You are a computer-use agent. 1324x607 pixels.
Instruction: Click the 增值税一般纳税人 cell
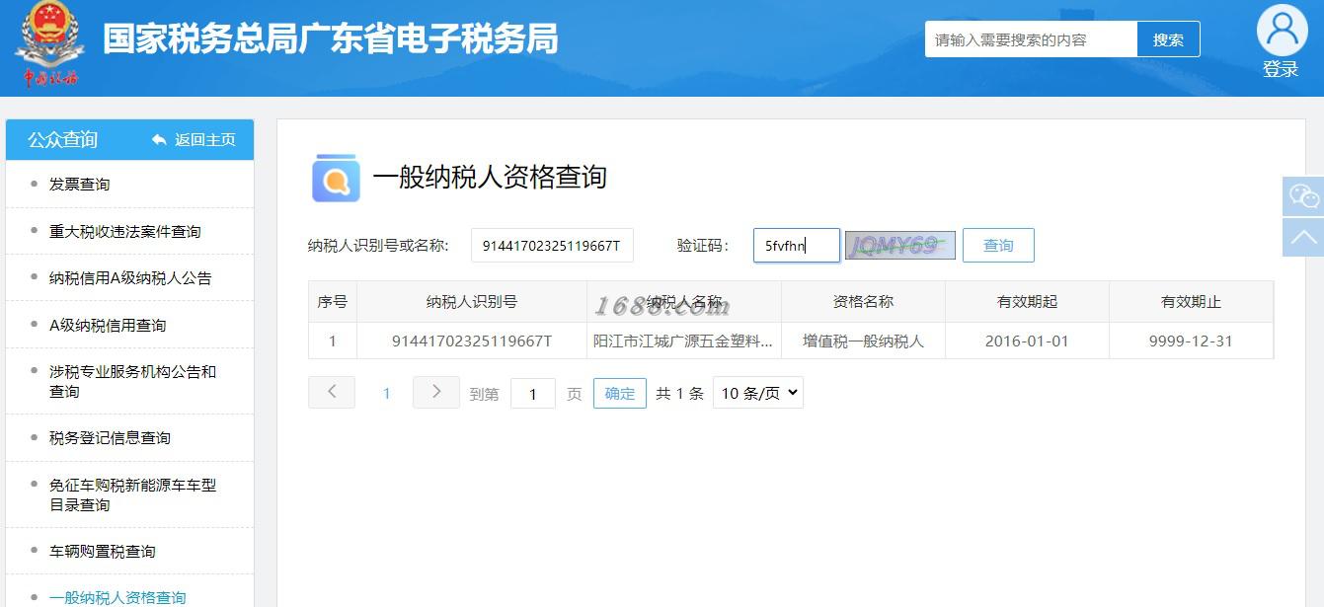tap(863, 341)
